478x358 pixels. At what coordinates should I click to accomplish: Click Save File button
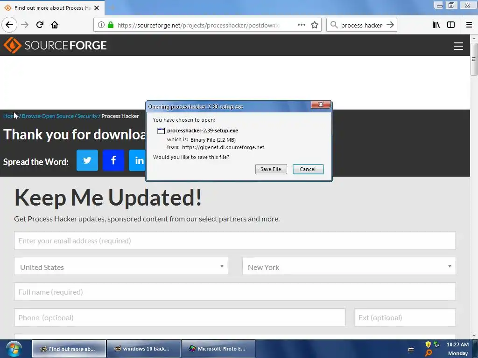click(x=271, y=169)
